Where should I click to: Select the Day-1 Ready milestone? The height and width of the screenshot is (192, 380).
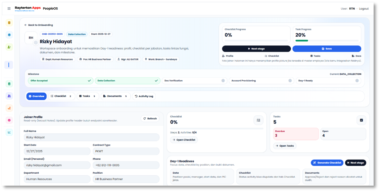point(328,81)
